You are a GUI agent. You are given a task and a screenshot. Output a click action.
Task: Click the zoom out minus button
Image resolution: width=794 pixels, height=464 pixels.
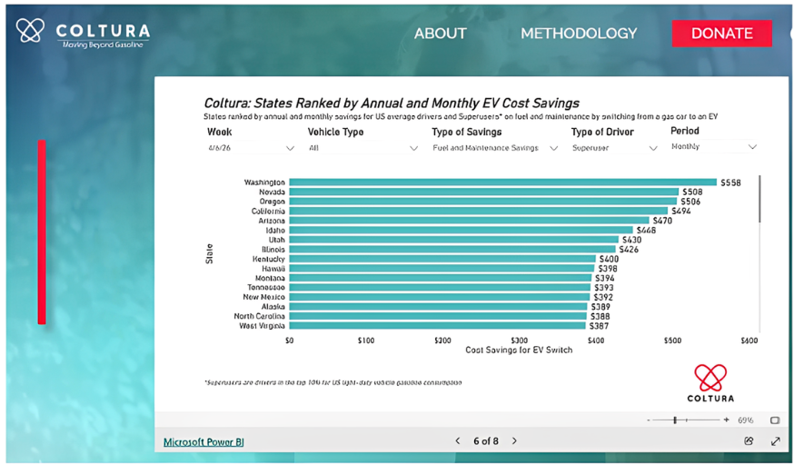649,420
